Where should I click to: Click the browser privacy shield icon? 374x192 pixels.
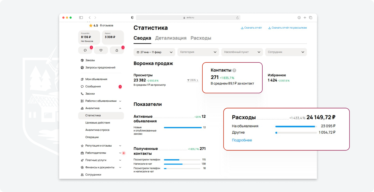(132, 18)
